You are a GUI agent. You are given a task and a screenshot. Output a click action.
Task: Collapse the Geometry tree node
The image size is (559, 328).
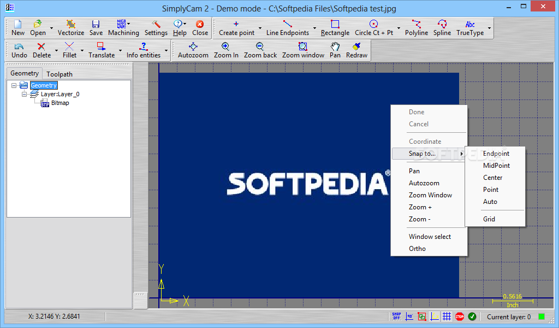pyautogui.click(x=14, y=85)
